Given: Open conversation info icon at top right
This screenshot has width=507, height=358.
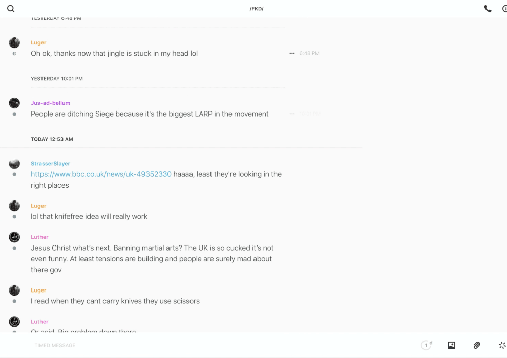Looking at the screenshot, I should [504, 9].
